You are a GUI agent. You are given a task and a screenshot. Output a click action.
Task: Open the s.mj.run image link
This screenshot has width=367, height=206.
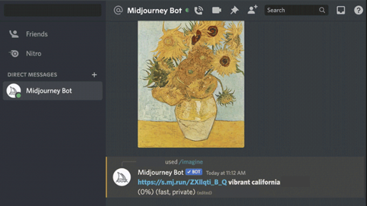point(182,182)
